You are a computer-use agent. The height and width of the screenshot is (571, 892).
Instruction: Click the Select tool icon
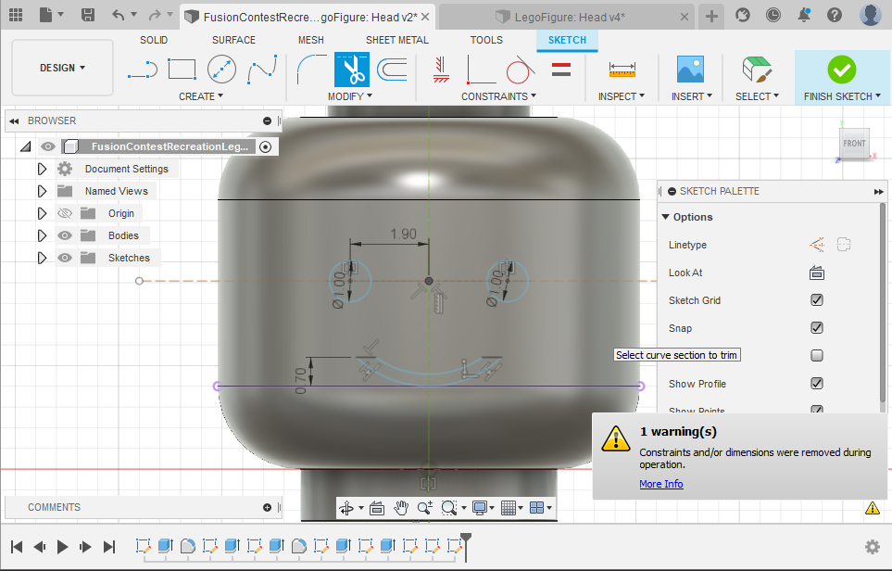pyautogui.click(x=757, y=70)
